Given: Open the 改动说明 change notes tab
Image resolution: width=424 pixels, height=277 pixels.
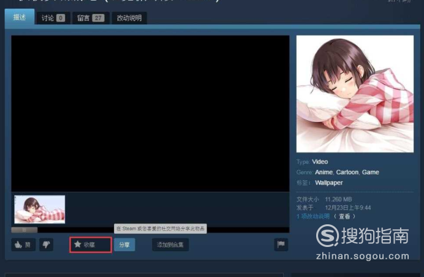Looking at the screenshot, I should point(129,18).
